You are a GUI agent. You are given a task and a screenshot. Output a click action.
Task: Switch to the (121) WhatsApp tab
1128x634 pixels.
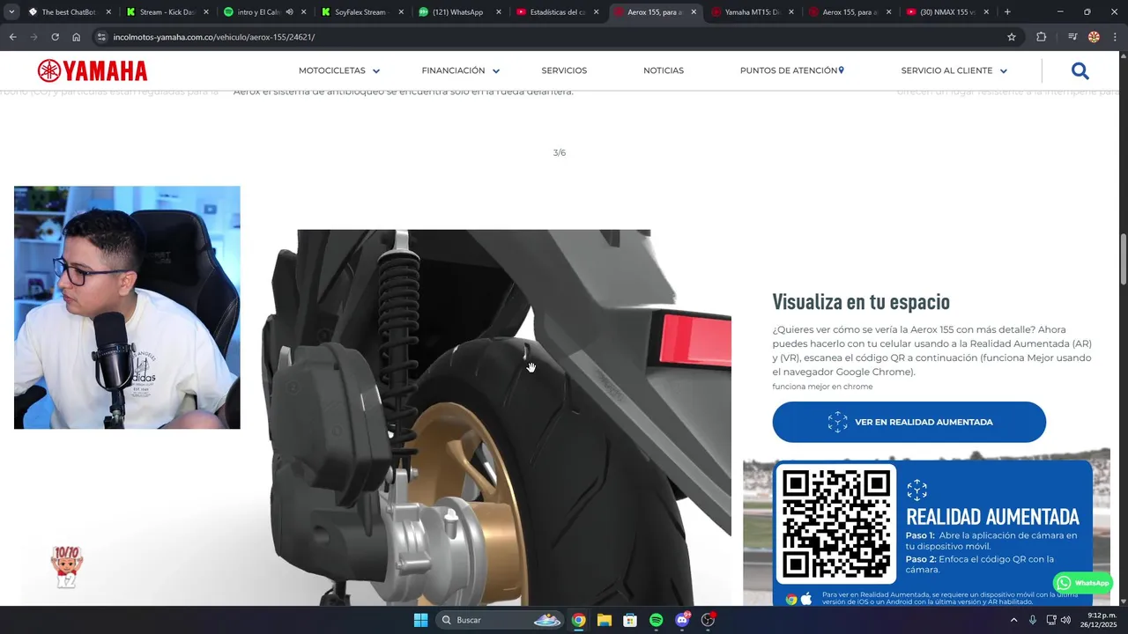pyautogui.click(x=458, y=12)
